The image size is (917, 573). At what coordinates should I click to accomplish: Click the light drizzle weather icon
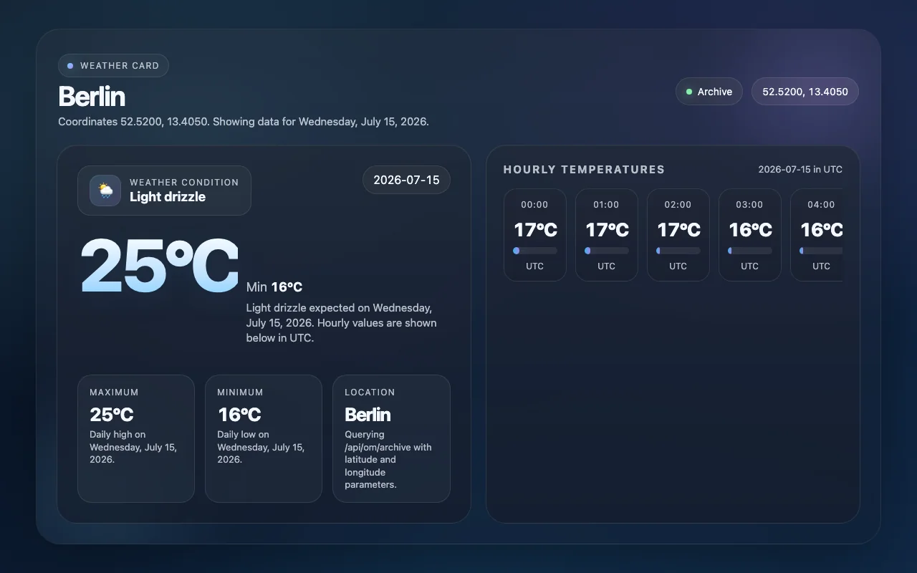pyautogui.click(x=105, y=191)
